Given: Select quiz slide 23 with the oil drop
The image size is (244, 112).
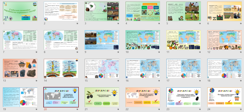Looking at the screenshot, I should [184, 97].
